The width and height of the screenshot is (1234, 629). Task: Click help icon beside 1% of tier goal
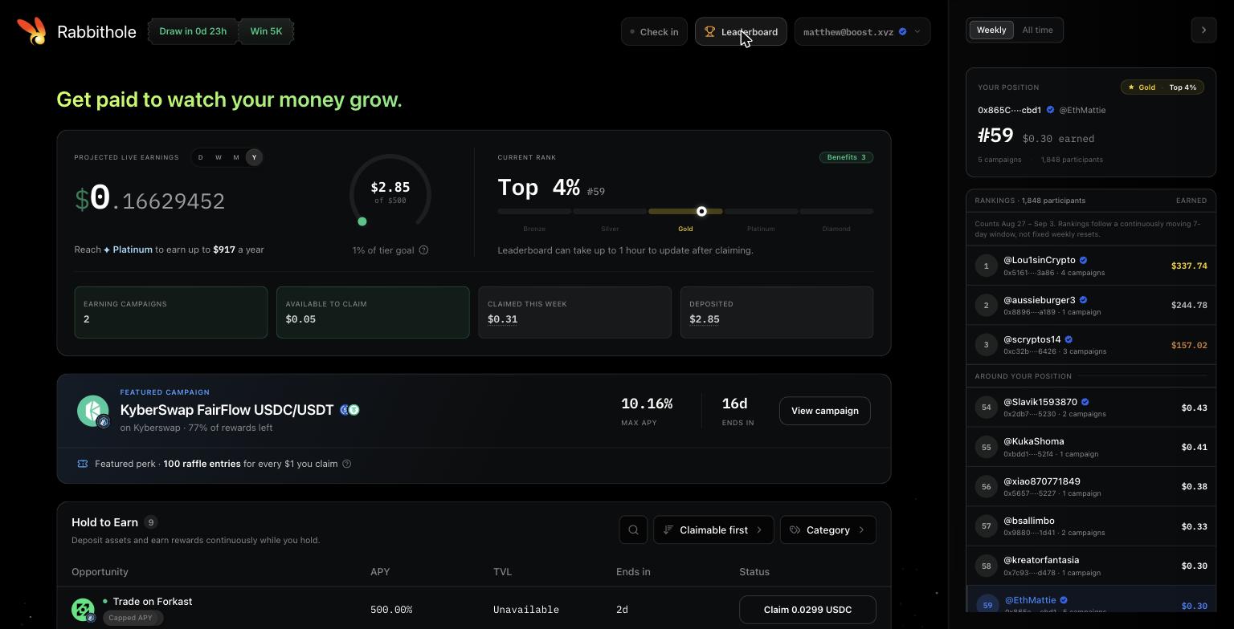(x=423, y=250)
